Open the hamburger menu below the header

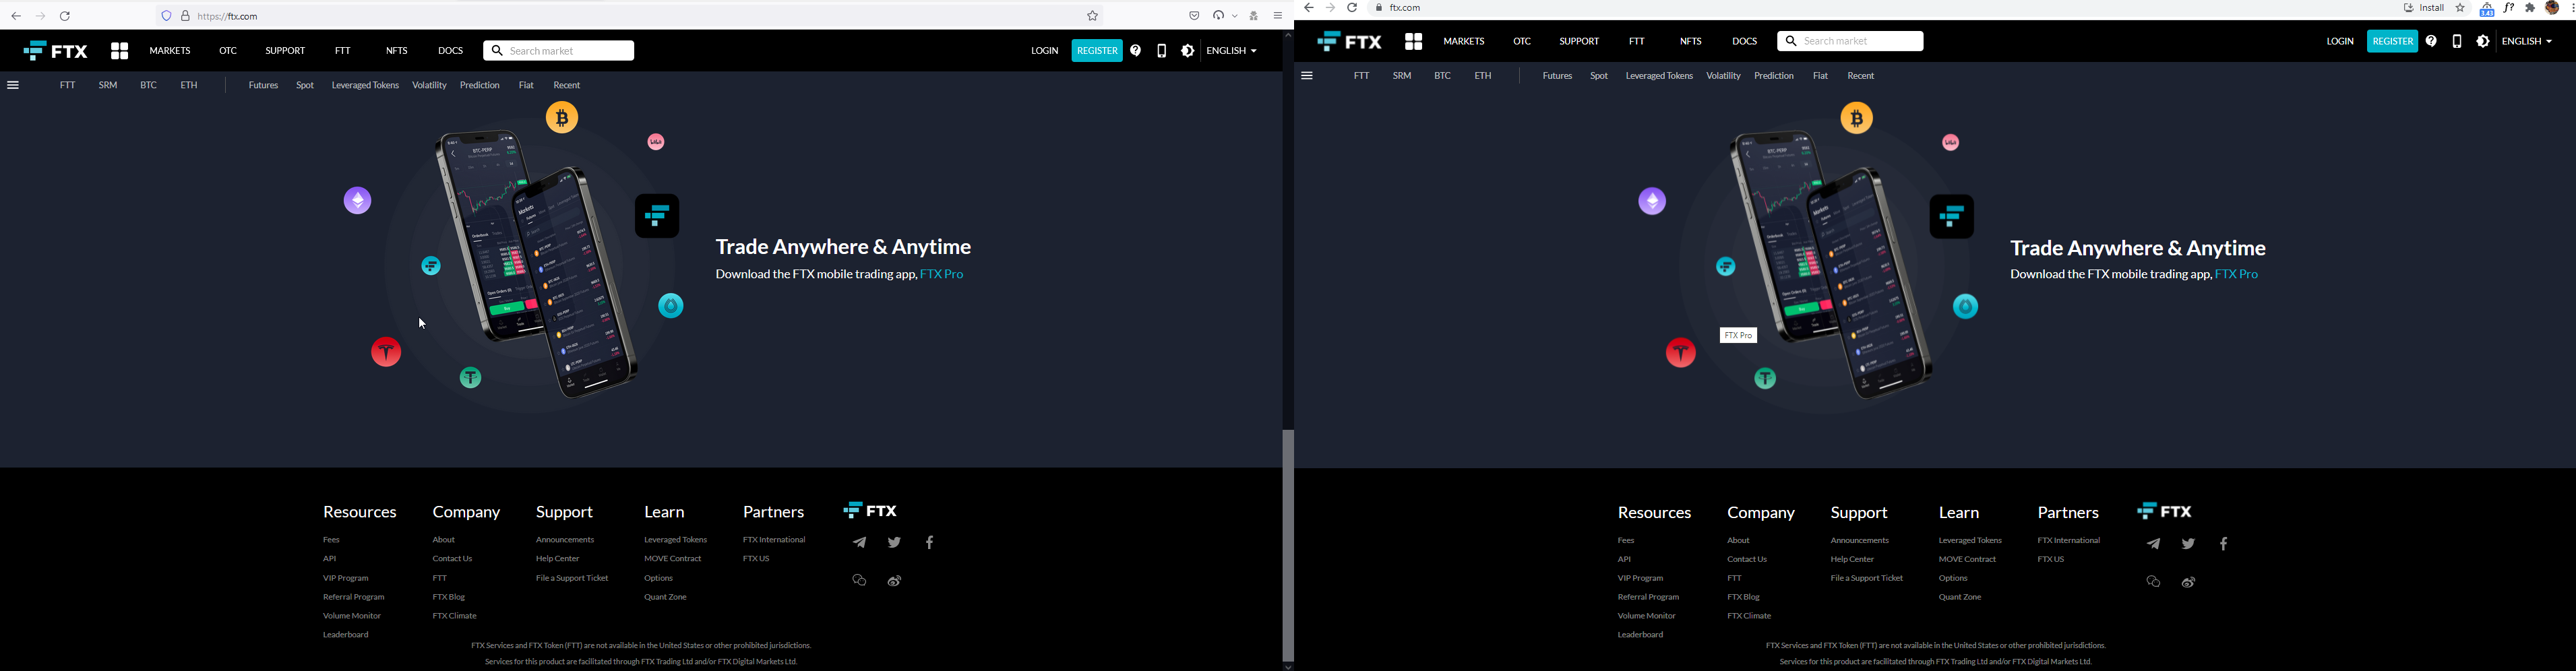pyautogui.click(x=13, y=85)
